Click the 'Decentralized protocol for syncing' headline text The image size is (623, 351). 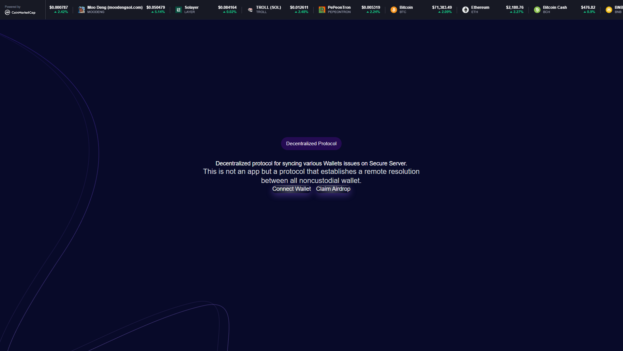tap(311, 163)
